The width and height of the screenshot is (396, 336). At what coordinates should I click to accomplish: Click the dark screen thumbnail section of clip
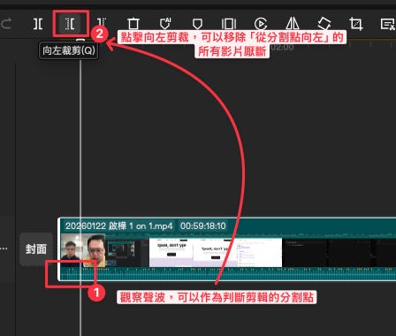point(339,252)
